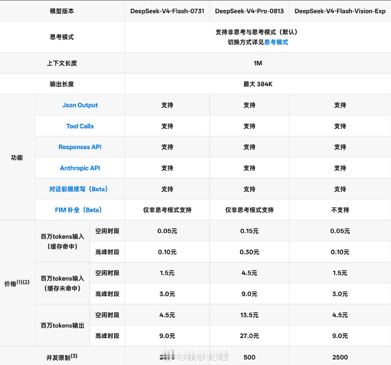Select the 9.0元 cell in Pro-0813 column
391x365 pixels.
pos(249,294)
